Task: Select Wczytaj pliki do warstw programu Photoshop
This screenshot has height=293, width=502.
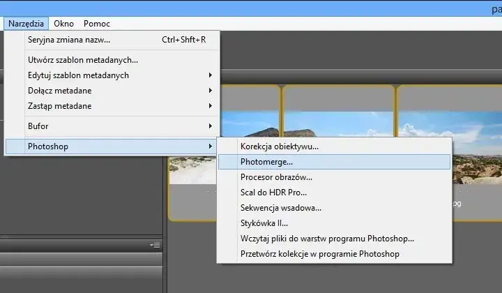Action: 334,239
